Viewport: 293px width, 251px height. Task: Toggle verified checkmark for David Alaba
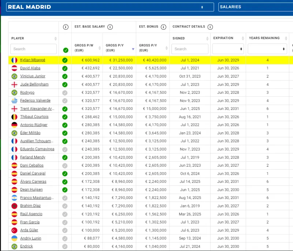[65, 68]
